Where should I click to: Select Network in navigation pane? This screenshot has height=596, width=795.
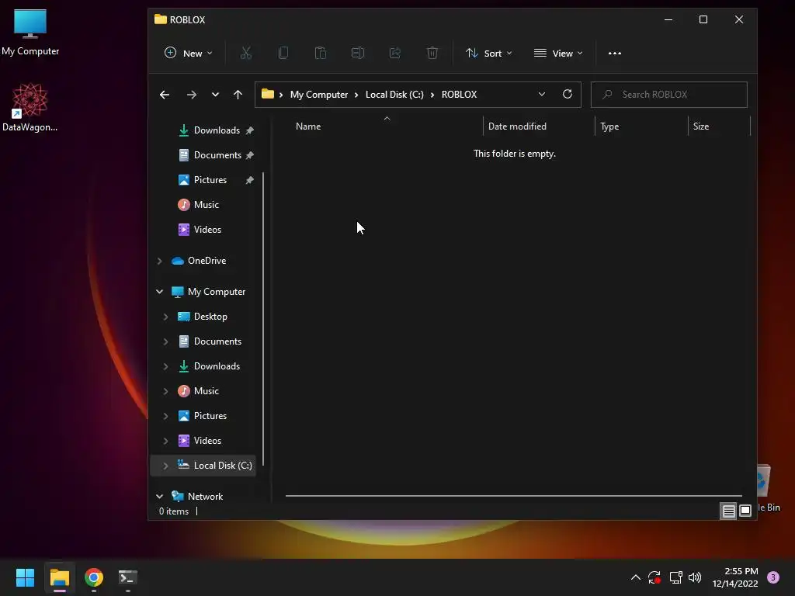[x=205, y=497]
